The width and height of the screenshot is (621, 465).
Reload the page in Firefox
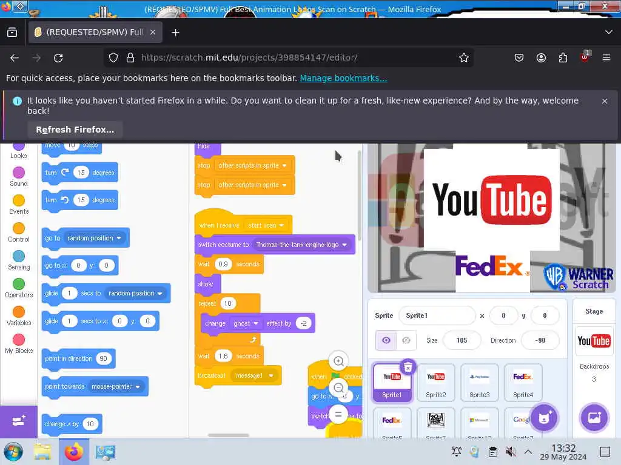click(x=58, y=58)
